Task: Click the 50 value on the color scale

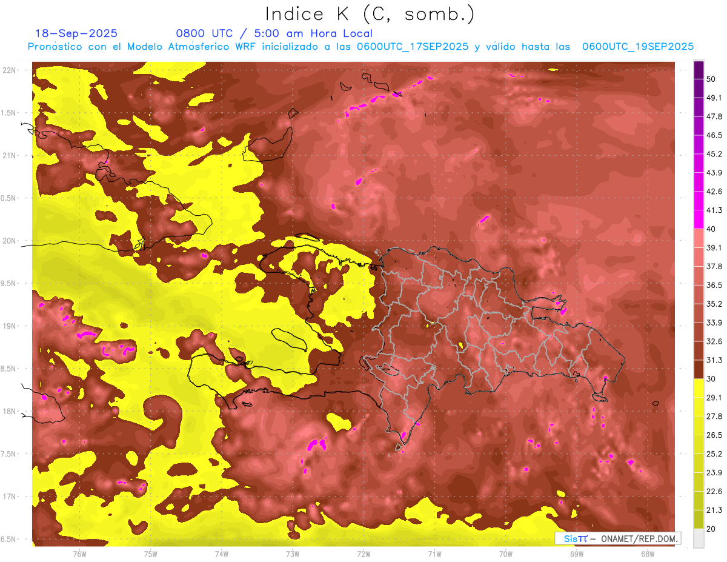Action: (x=711, y=79)
